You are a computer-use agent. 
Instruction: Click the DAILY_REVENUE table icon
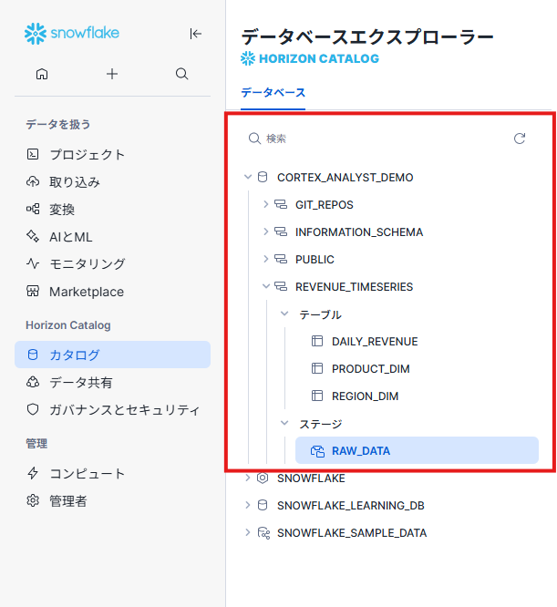point(317,341)
